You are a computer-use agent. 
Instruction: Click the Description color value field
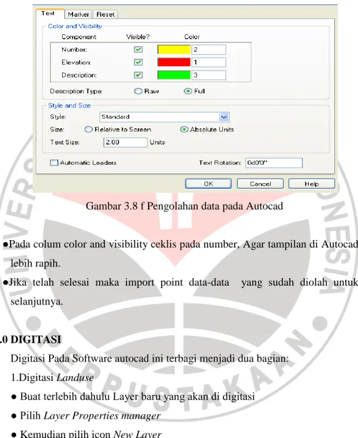point(209,75)
